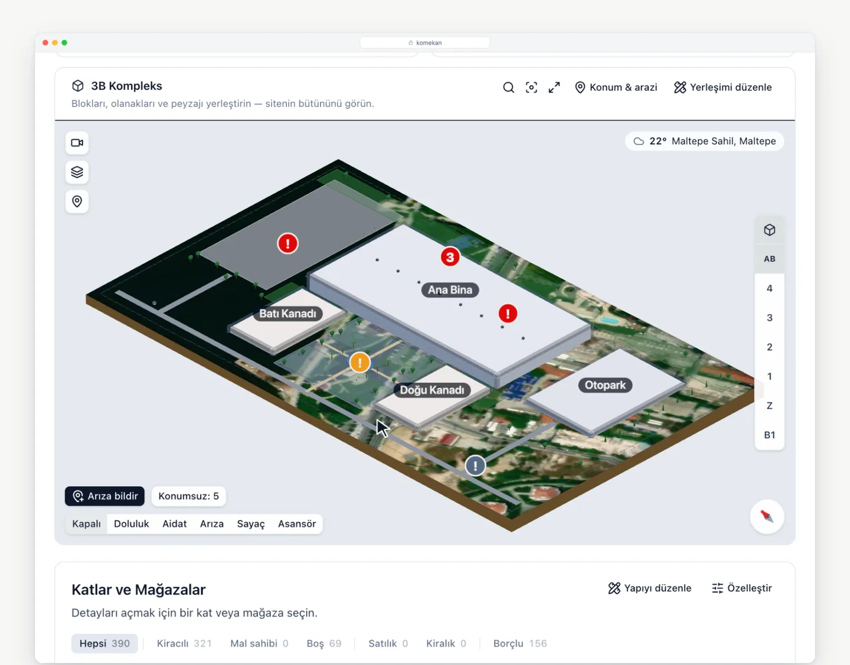Click the blue-gray alert marker on the road
This screenshot has width=850, height=665.
[x=475, y=465]
